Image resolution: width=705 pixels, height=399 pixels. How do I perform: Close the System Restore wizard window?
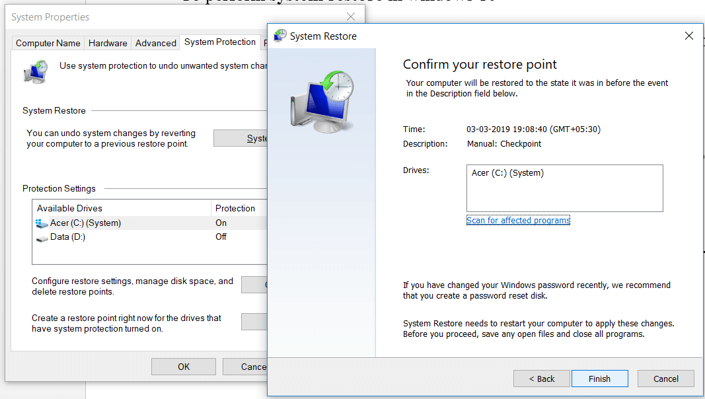point(688,36)
